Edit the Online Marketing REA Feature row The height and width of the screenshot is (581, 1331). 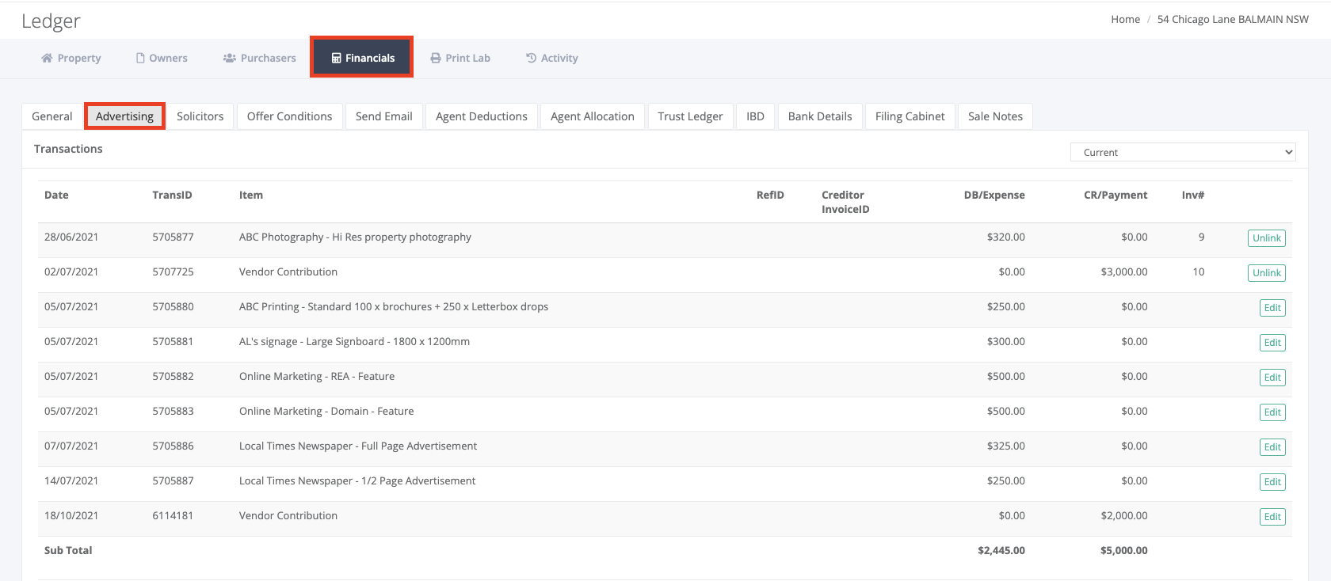[1272, 378]
